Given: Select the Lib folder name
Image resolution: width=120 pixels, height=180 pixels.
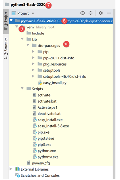Looking at the screenshot, I should coord(34,39).
